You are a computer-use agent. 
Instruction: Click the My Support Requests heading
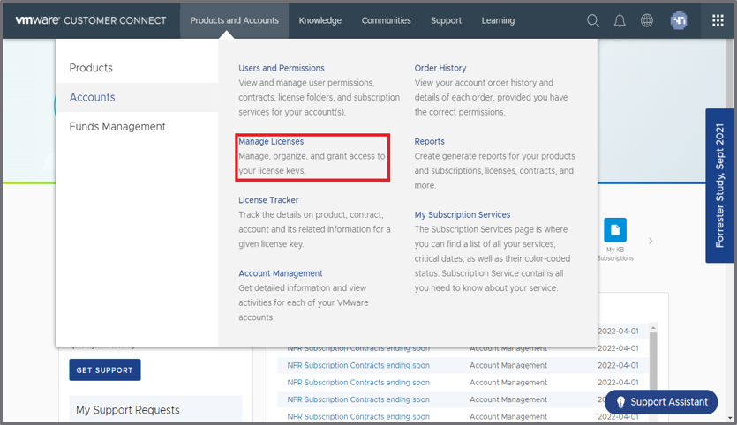pos(128,410)
